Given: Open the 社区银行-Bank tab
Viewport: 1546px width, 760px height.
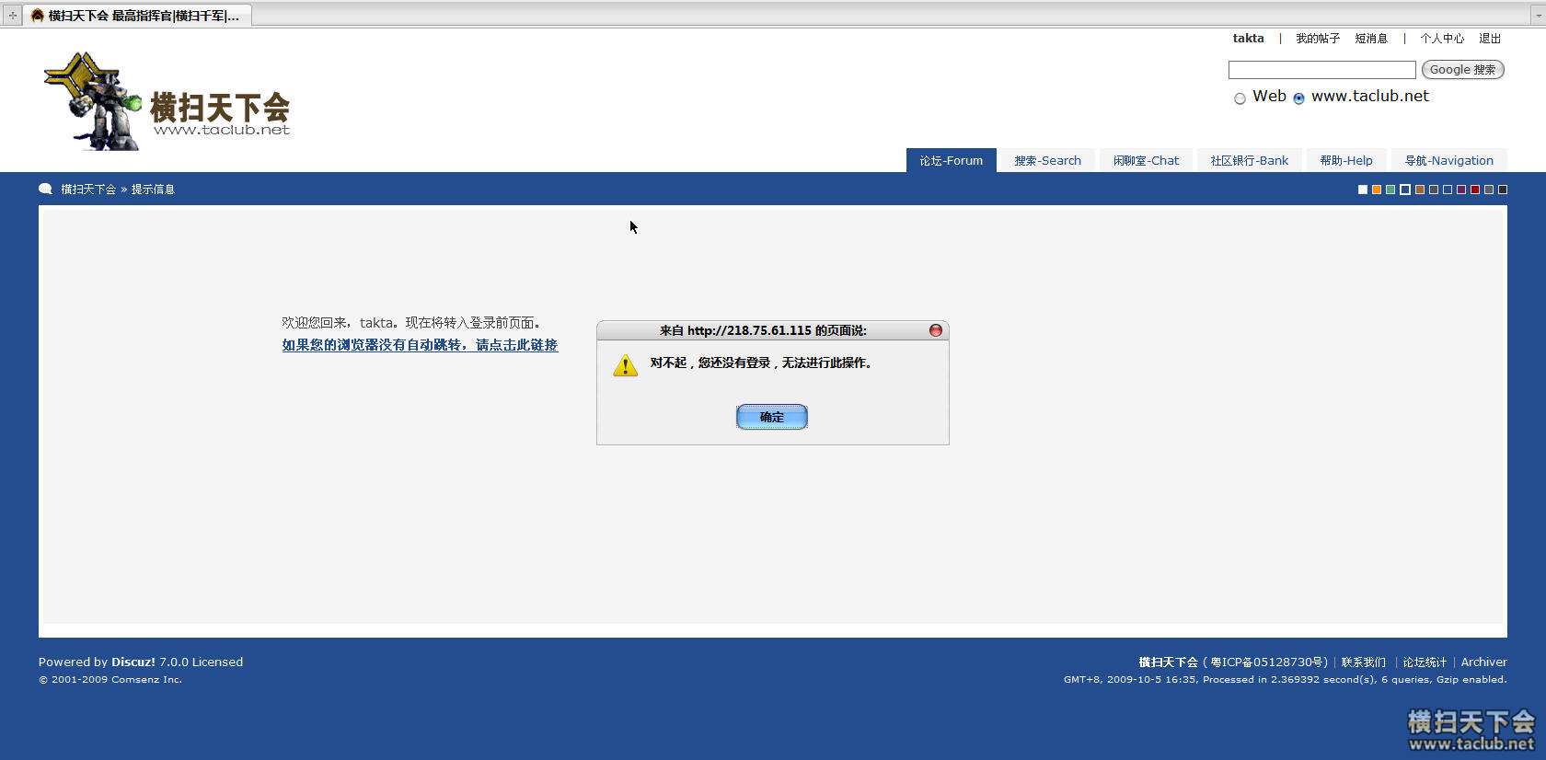Looking at the screenshot, I should pos(1249,160).
